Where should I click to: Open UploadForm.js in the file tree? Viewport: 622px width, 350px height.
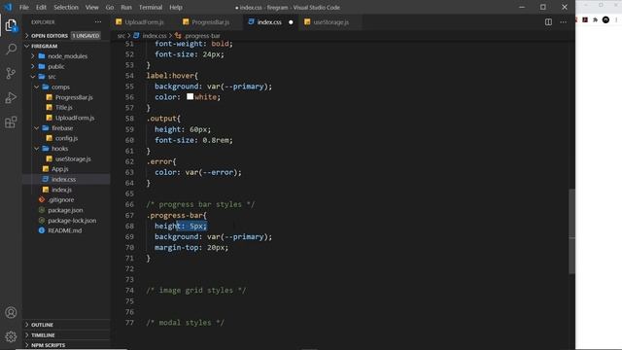(75, 118)
